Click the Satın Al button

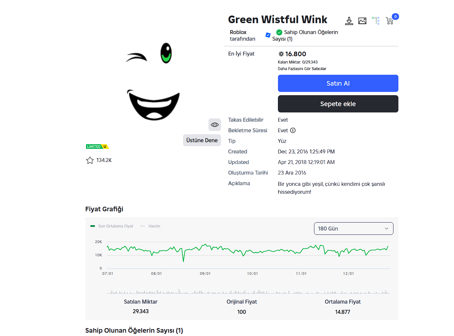(338, 83)
